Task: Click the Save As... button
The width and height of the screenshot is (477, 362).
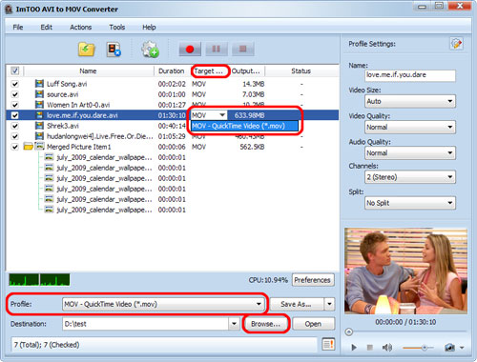Action: 297,304
